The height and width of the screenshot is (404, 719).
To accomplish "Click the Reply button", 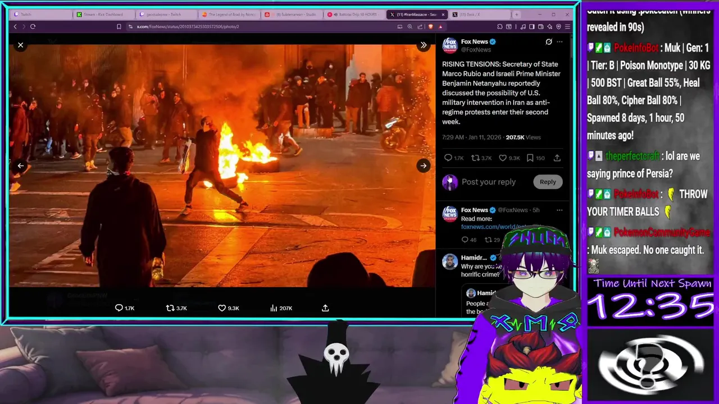I will [548, 182].
